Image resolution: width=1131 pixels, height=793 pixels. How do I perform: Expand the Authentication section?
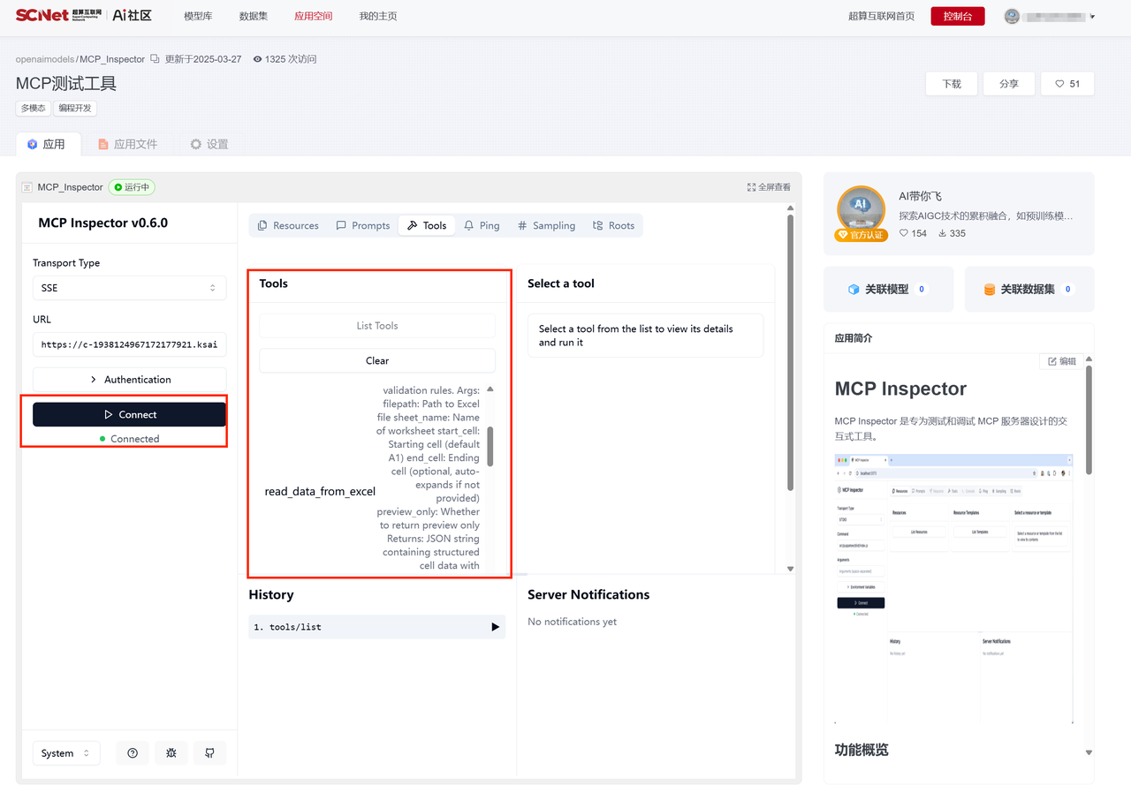pyautogui.click(x=129, y=380)
